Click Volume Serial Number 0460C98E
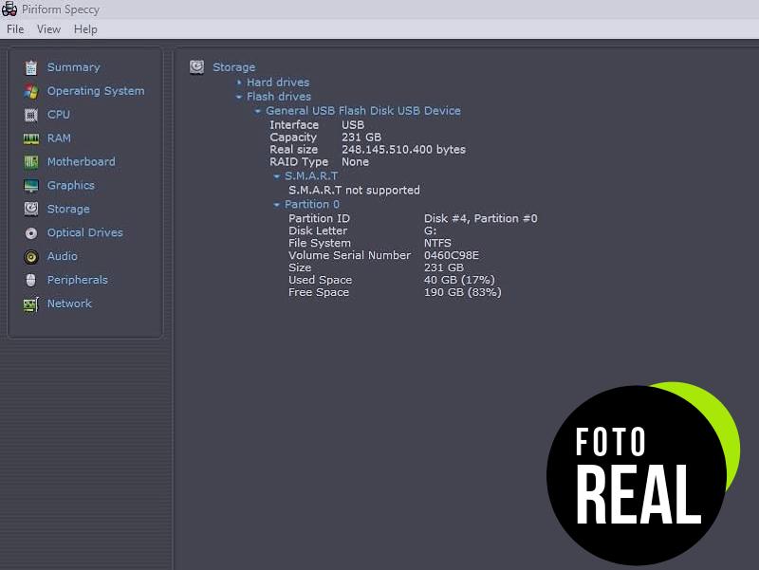This screenshot has width=759, height=570. 452,255
